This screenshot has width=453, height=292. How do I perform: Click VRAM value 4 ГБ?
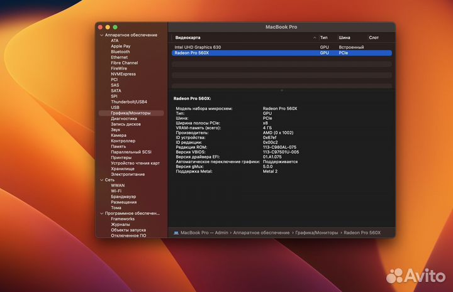tap(267, 128)
